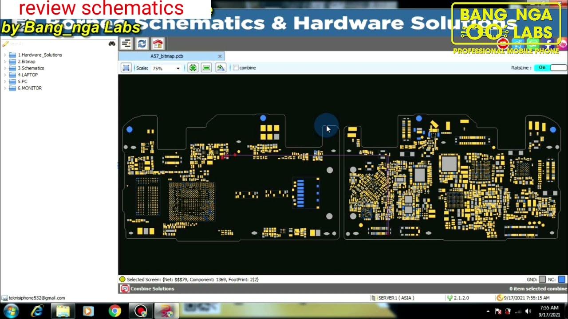Click the large blue connector component on board
The width and height of the screenshot is (568, 319).
click(x=300, y=193)
